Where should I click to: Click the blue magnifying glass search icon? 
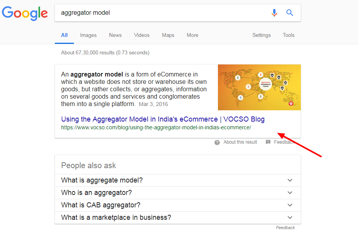[290, 13]
